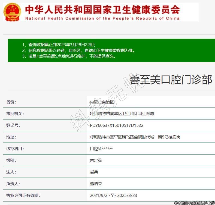Click the clinic name 善至美口腔门诊部

(171, 80)
